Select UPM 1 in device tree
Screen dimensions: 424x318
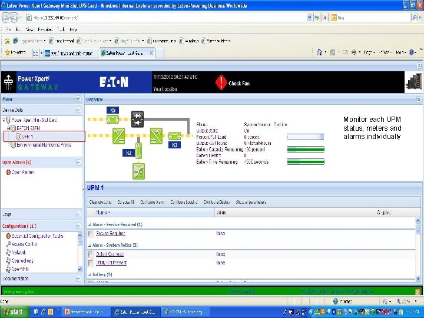click(x=27, y=137)
